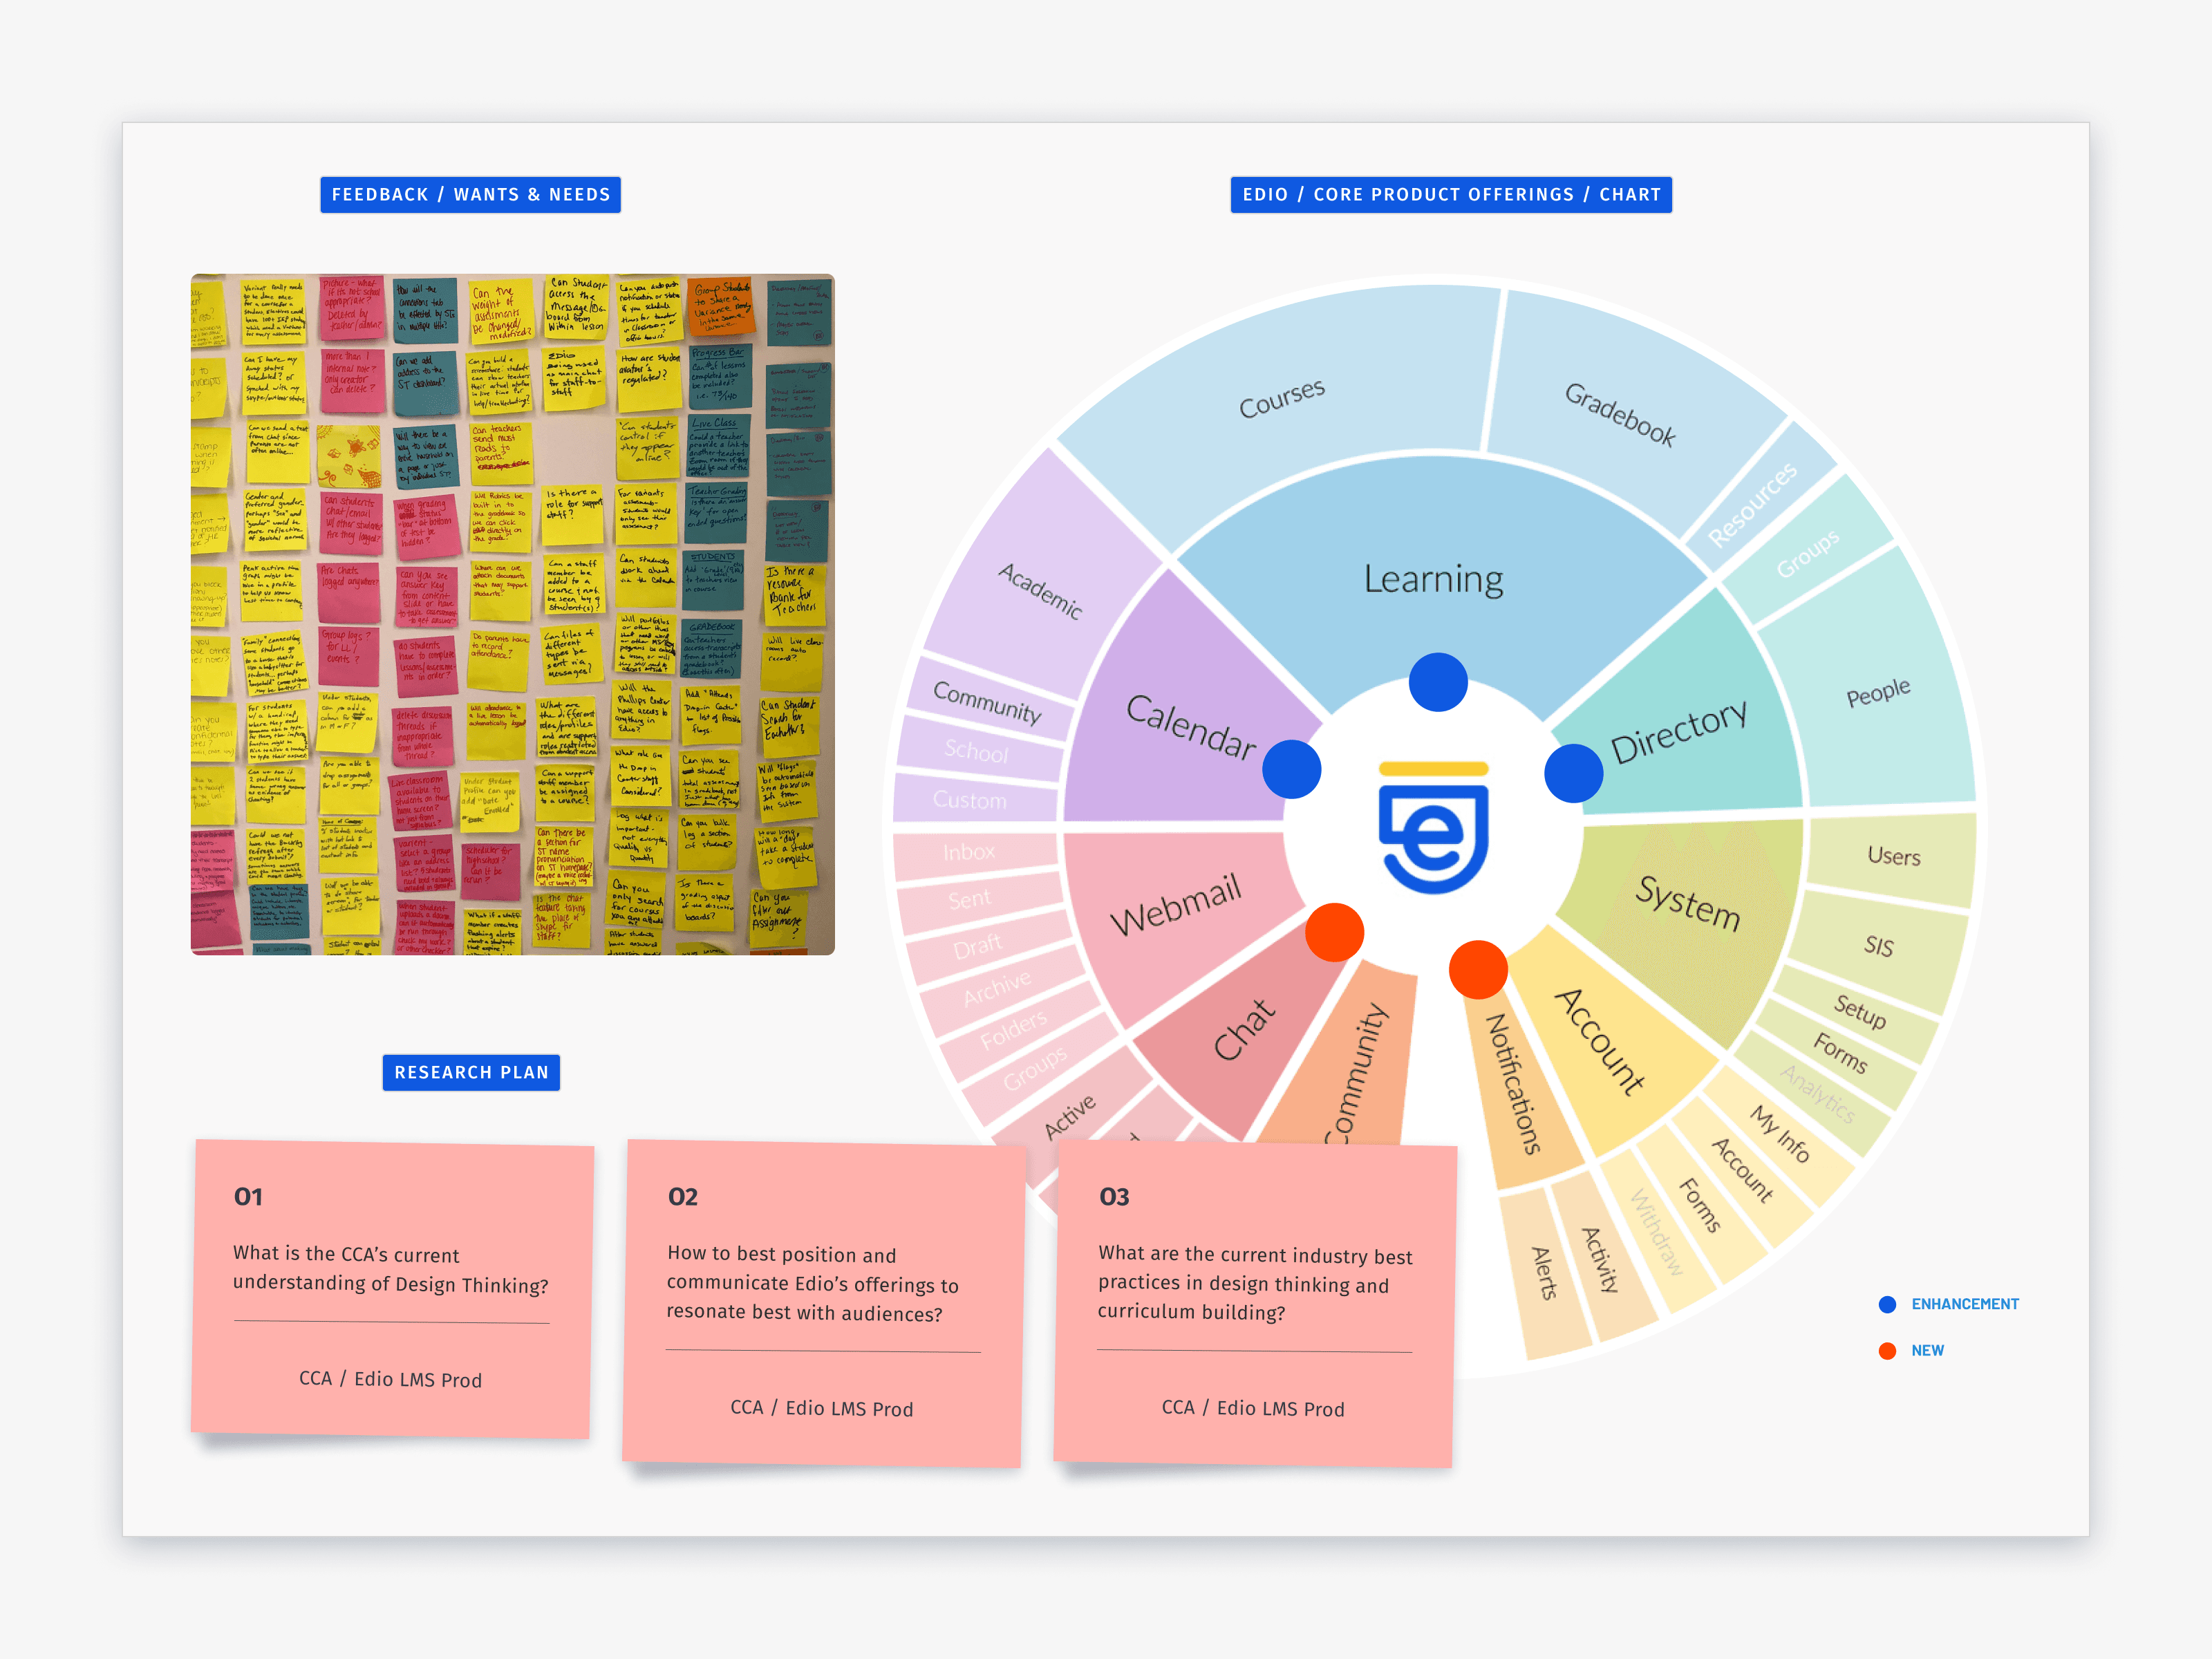2212x1659 pixels.
Task: Select the Alerts outer segment
Action: tap(1545, 1273)
